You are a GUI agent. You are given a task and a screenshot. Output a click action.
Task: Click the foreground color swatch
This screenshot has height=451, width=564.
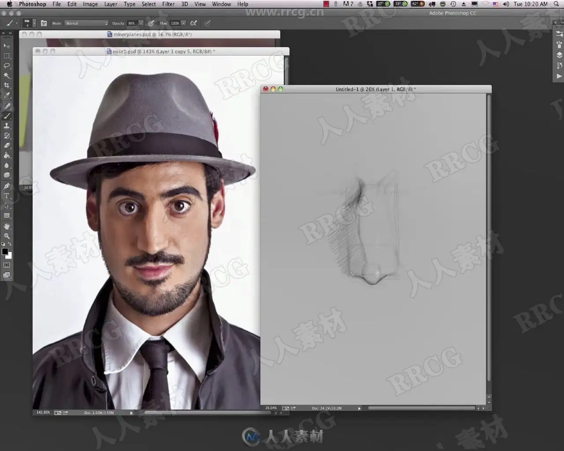(5, 251)
